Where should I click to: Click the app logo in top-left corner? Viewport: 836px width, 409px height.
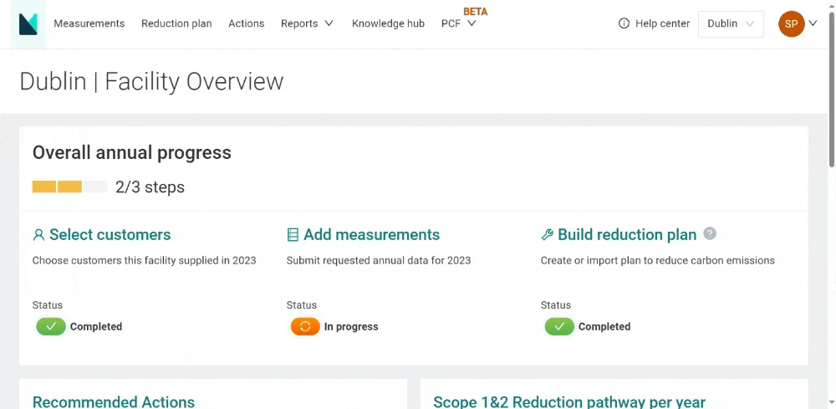[x=28, y=24]
